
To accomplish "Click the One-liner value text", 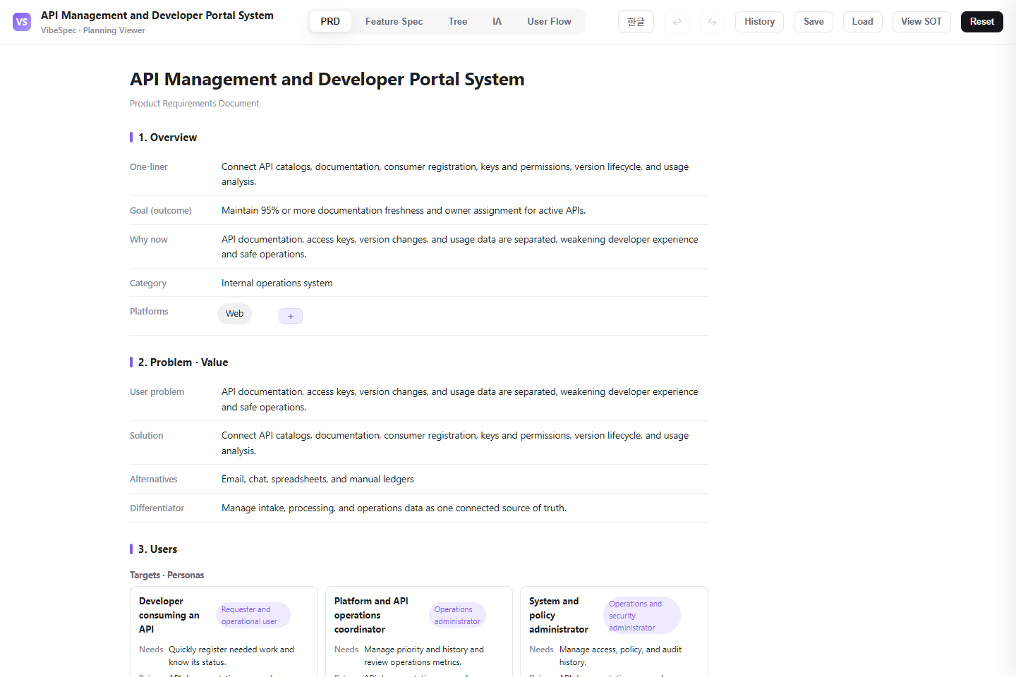I will tap(455, 174).
